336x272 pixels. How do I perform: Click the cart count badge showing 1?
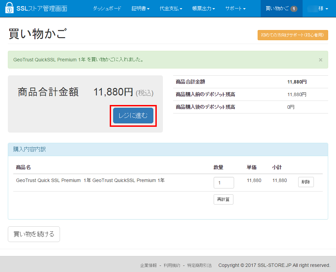[294, 9]
